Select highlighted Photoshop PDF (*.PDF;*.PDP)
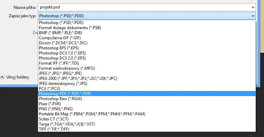 [147, 93]
